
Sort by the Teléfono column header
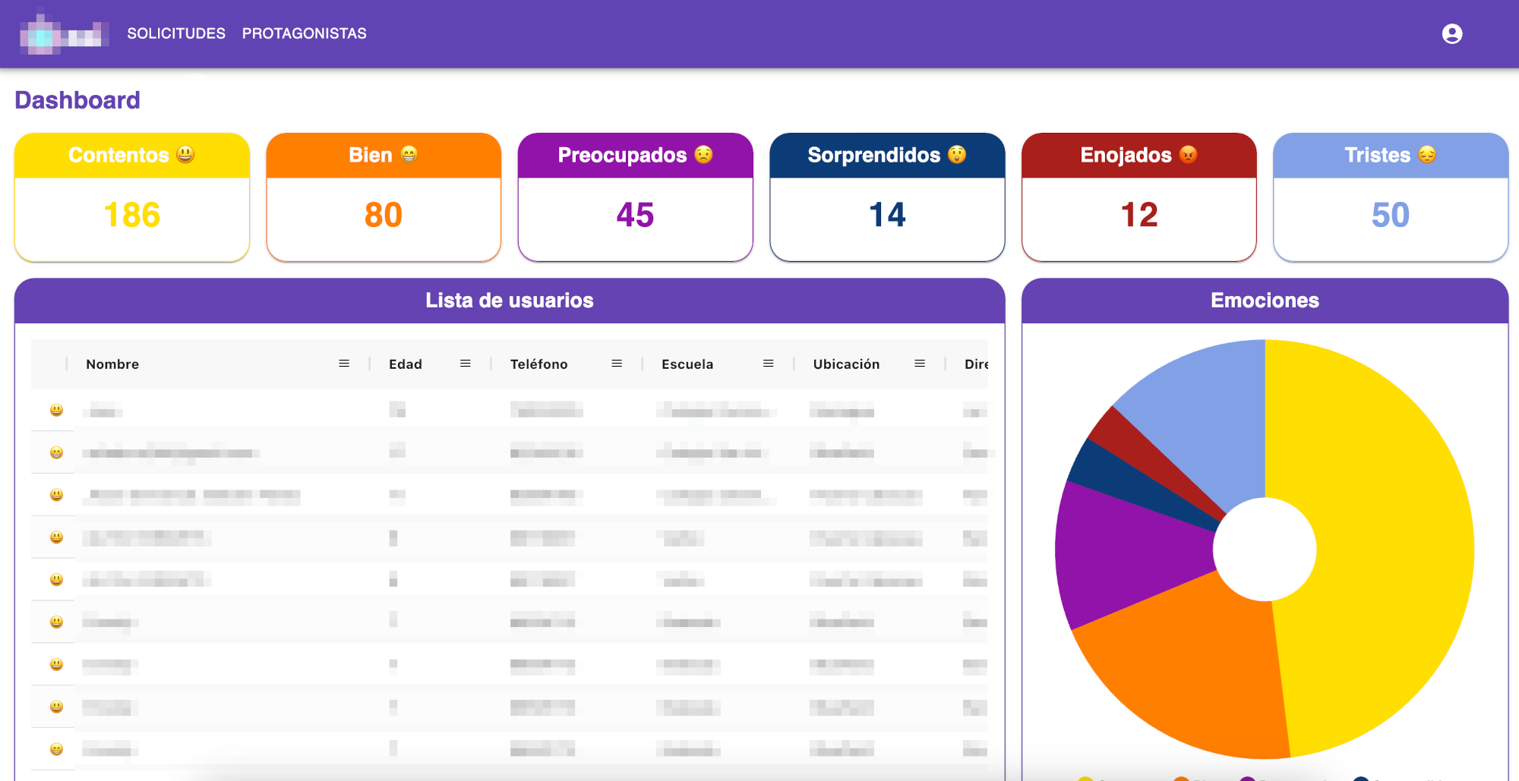(x=539, y=364)
